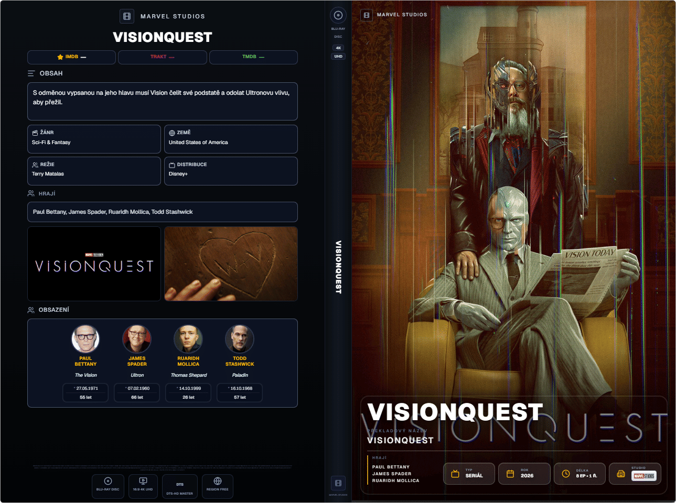Open the VisionQuest logo thumbnail
Viewport: 676px width, 503px height.
point(94,264)
